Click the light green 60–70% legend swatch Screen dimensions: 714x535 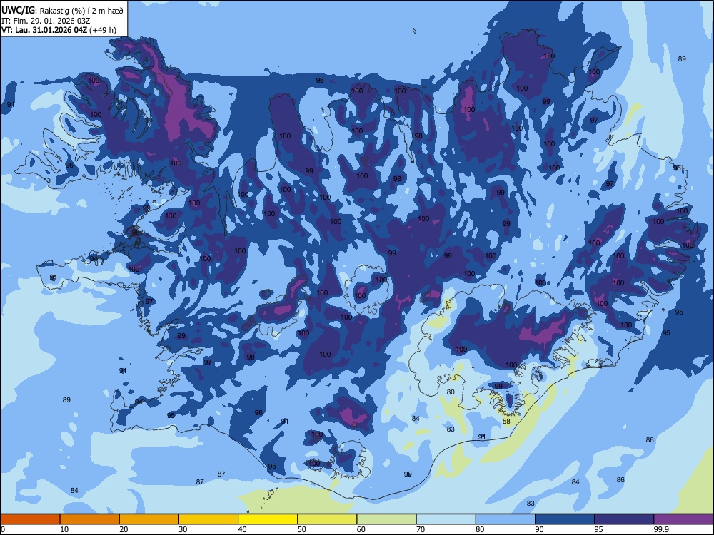tap(386, 519)
